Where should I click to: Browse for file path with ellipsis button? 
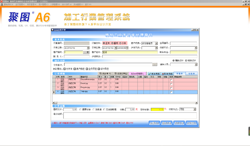click(155, 65)
